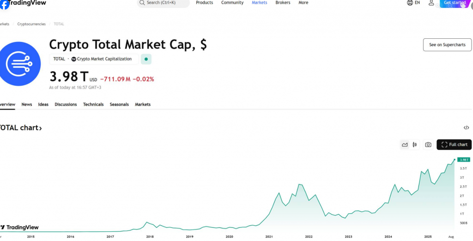473x241 pixels.
Task: Take a chart snapshot with camera icon
Action: (x=428, y=145)
